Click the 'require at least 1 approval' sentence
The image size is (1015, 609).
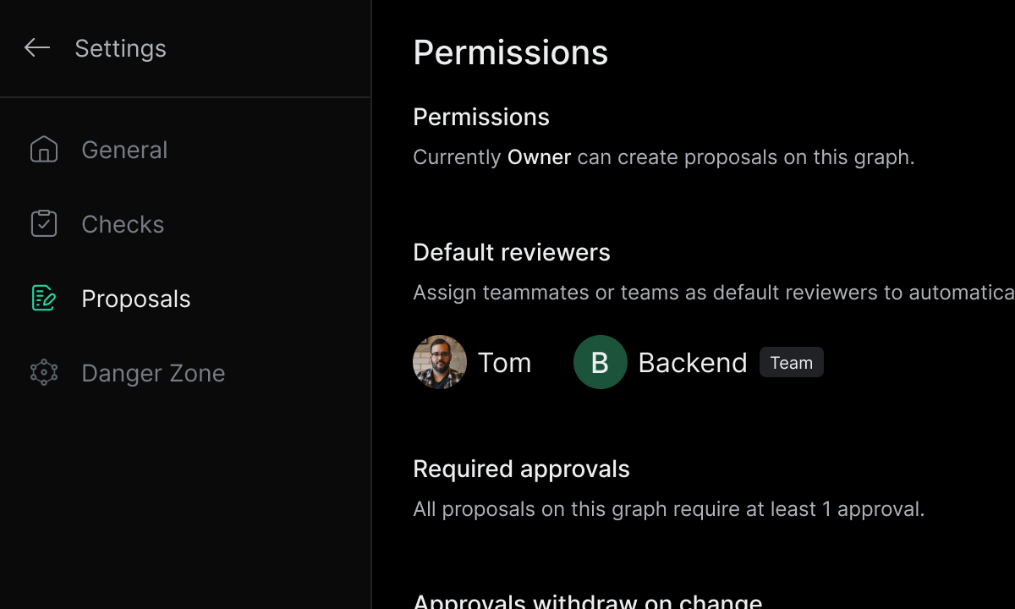click(x=669, y=509)
